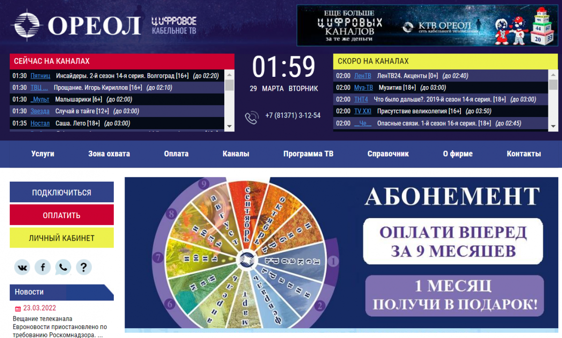Click the calendar icon next to 23.03.2022
Screen dimensions: 562x338
[x=18, y=309]
